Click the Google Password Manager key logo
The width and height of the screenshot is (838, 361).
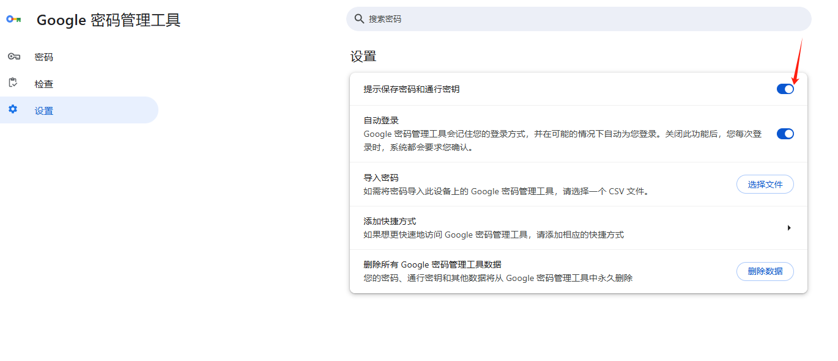pos(14,20)
